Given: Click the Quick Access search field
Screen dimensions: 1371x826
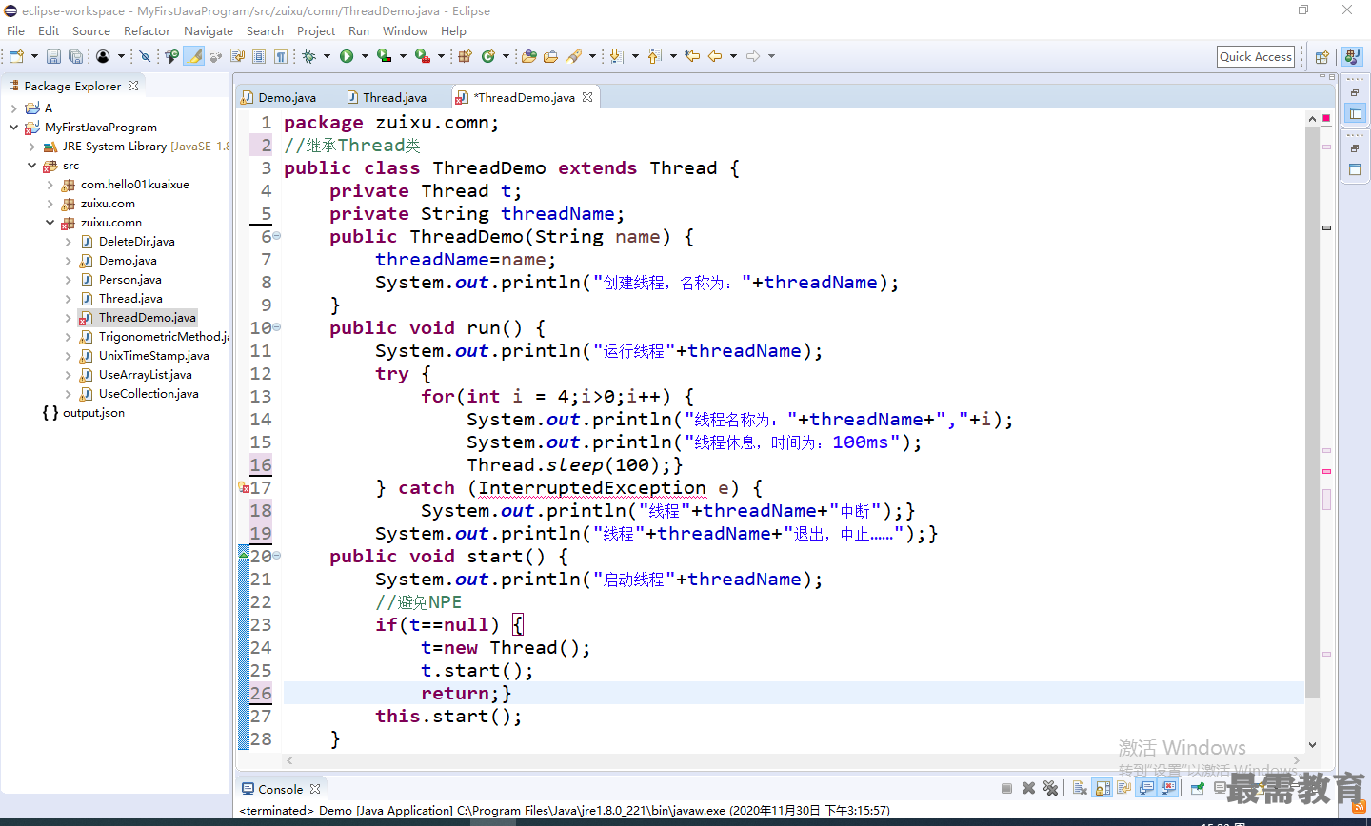Looking at the screenshot, I should click(x=1256, y=56).
